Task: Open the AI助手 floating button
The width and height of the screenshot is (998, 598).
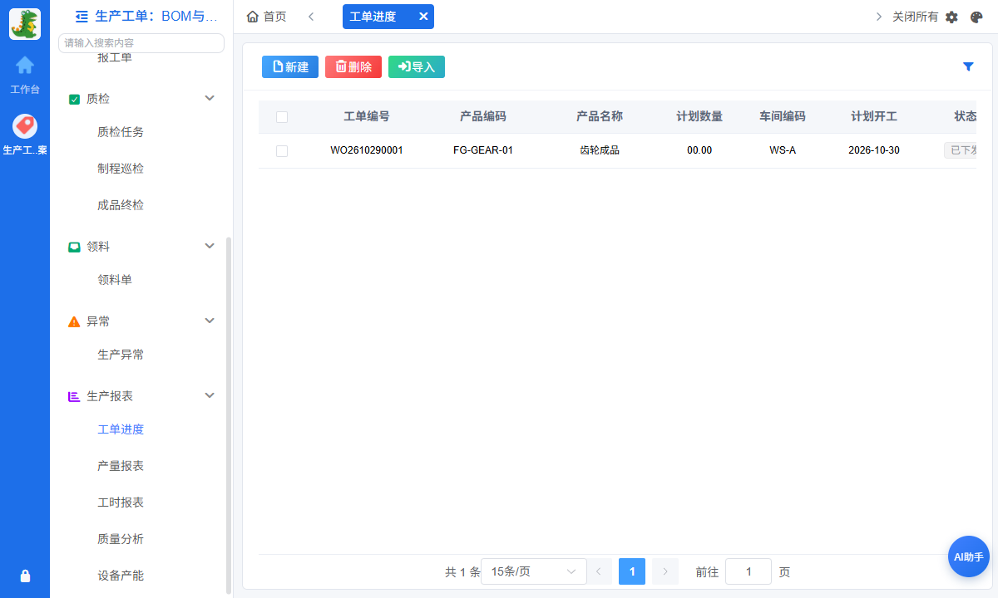Action: click(969, 556)
